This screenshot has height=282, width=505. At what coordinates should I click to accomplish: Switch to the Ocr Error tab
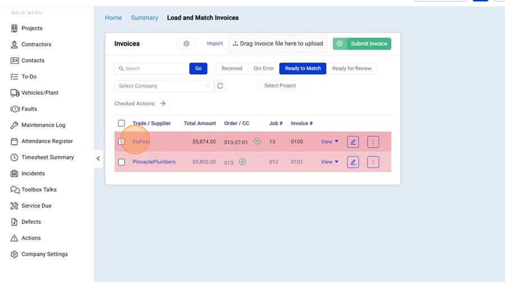(263, 68)
